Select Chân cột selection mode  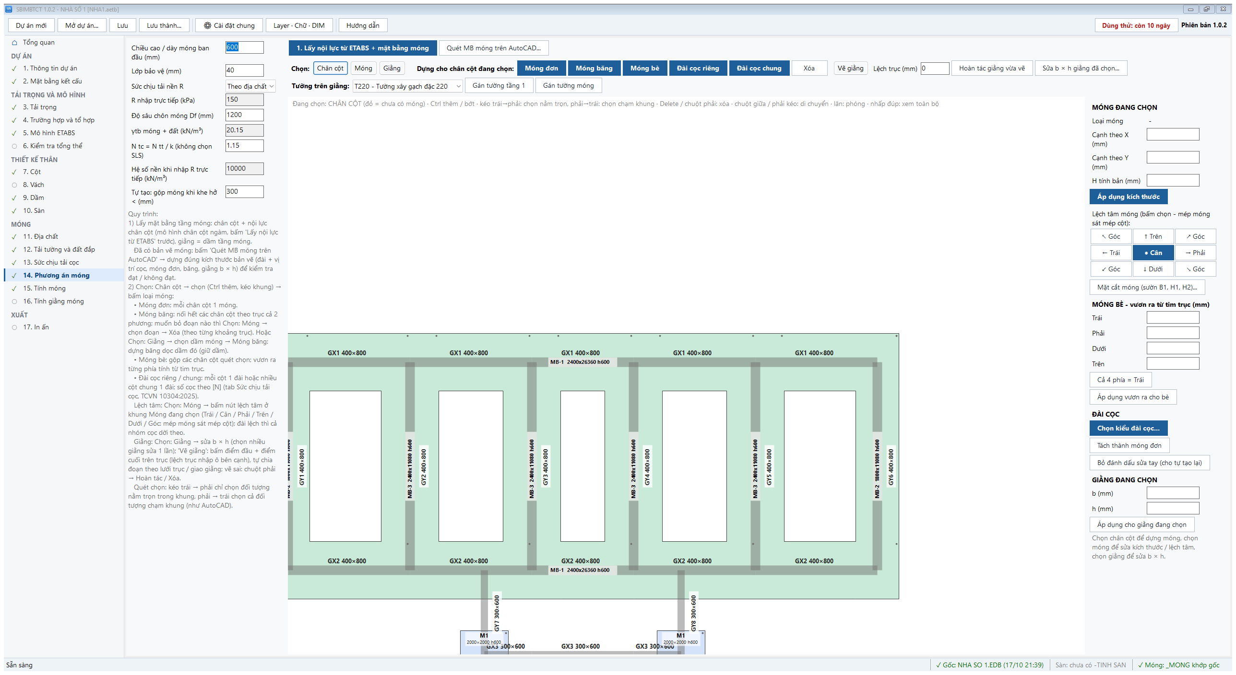330,68
